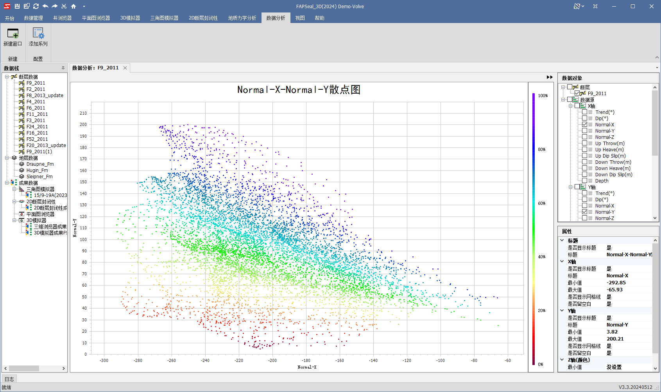Click the X轴 最小值 field -292.85
Viewport: 661px width, 392px height.
(629, 282)
